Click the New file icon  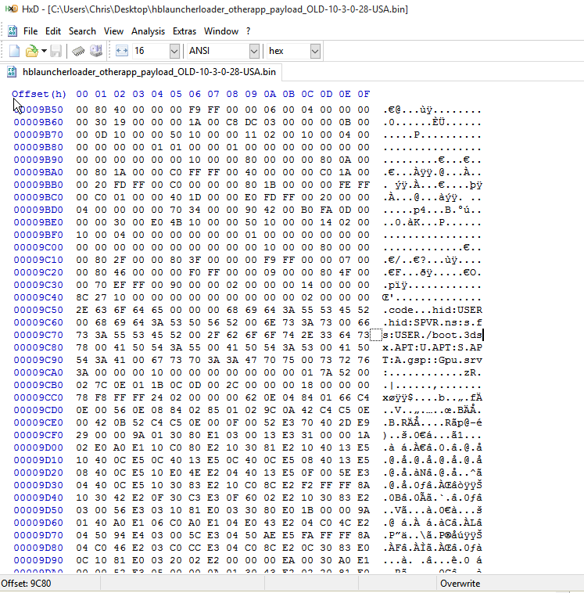pyautogui.click(x=14, y=51)
